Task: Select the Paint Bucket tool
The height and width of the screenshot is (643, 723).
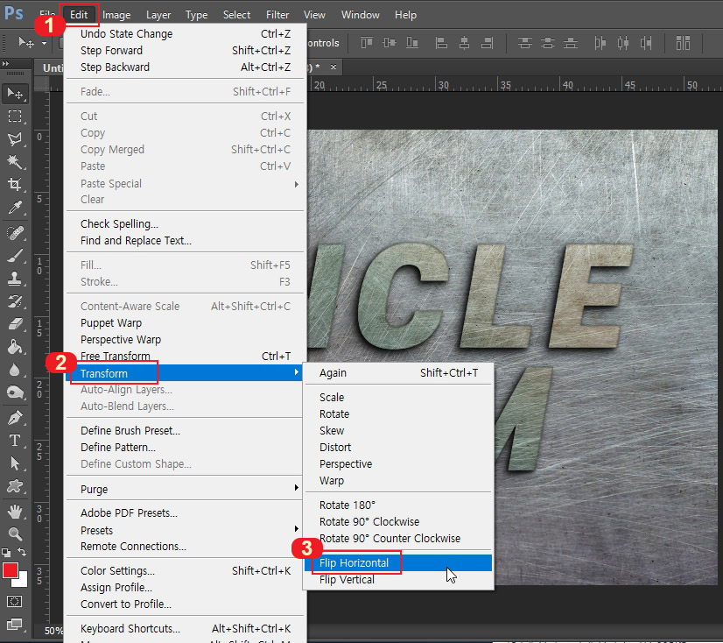Action: (x=15, y=347)
